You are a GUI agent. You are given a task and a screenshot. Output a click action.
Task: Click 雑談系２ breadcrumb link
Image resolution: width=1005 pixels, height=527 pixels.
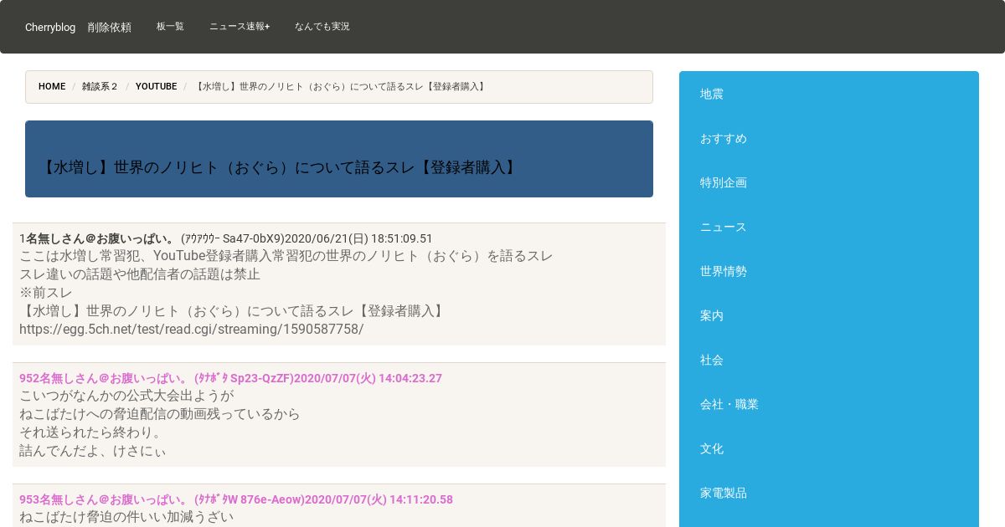coord(100,86)
